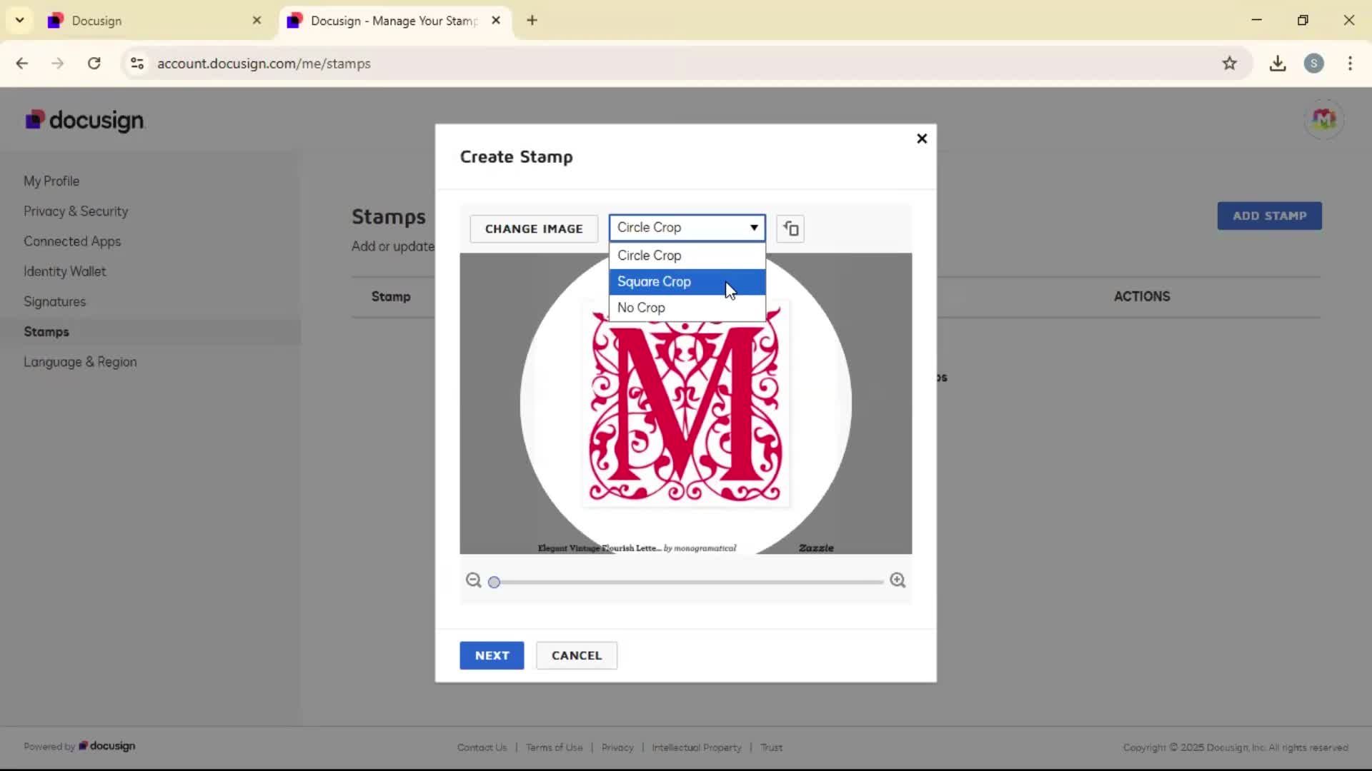The width and height of the screenshot is (1372, 771).
Task: Open My Profile in sidebar
Action: point(51,181)
